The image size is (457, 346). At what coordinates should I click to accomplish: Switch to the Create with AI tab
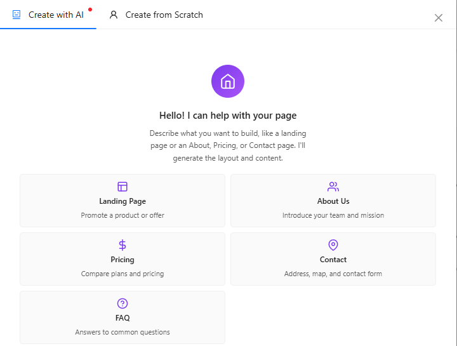pyautogui.click(x=48, y=15)
